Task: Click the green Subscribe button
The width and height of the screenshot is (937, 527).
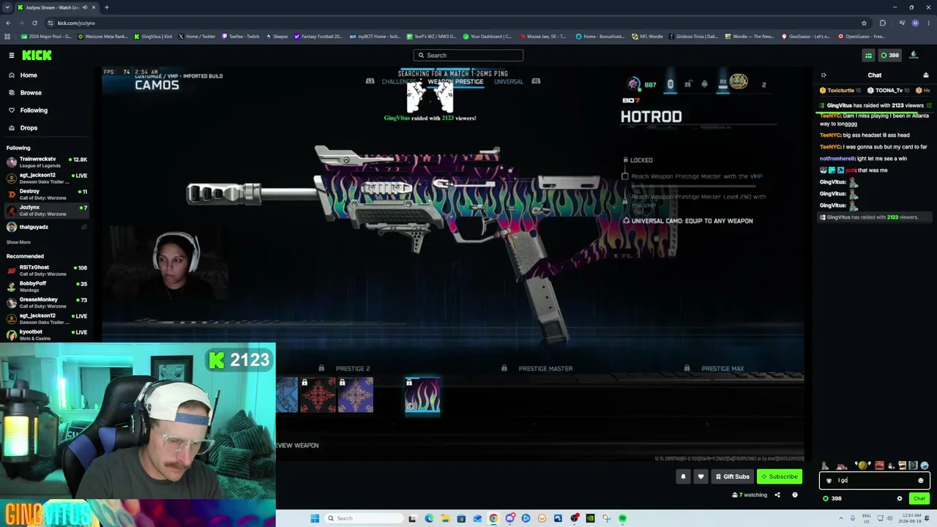Action: coord(780,476)
